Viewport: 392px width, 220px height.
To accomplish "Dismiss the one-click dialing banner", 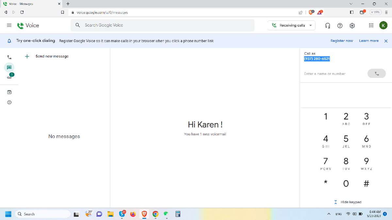I will click(x=386, y=41).
